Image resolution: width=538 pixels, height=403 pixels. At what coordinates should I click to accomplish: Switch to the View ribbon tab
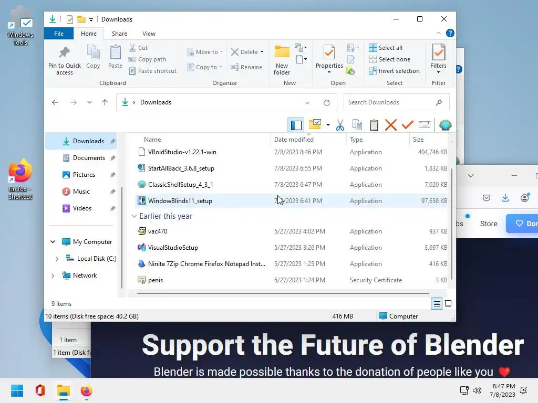click(149, 34)
